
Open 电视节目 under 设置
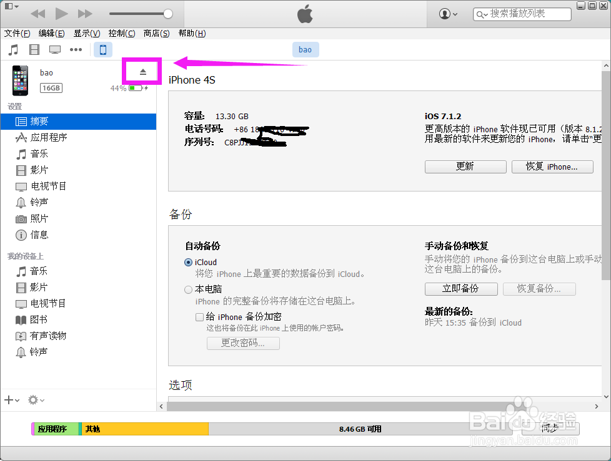78,187
